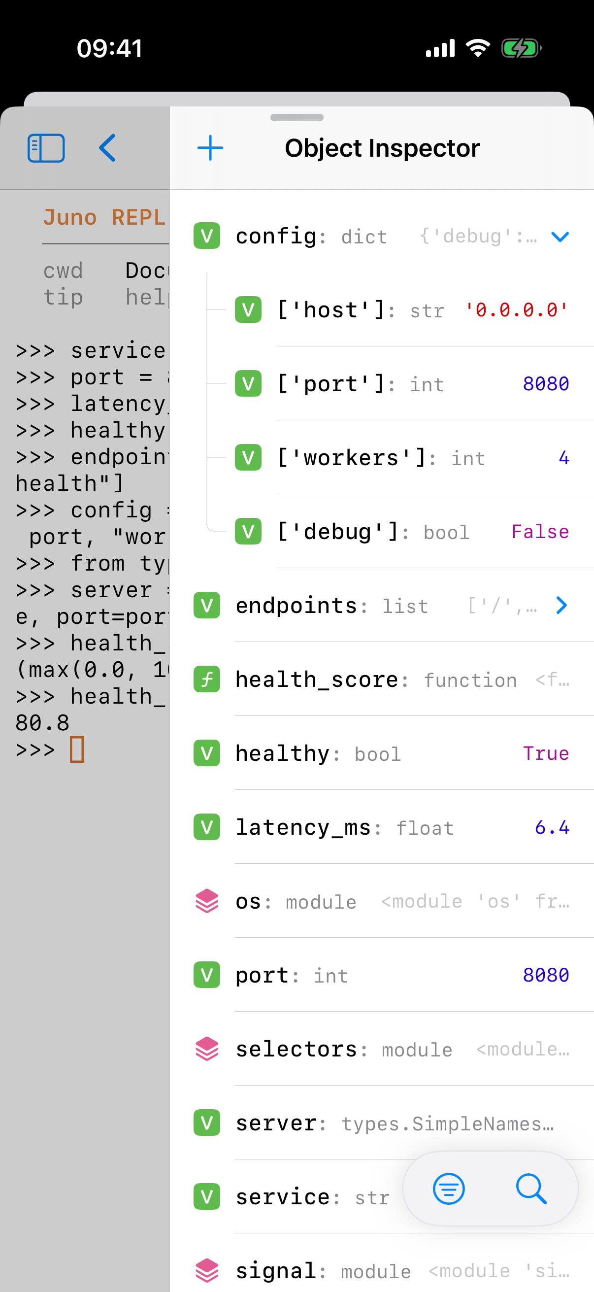
Task: Tap the endpoints list preview text
Action: coord(502,606)
